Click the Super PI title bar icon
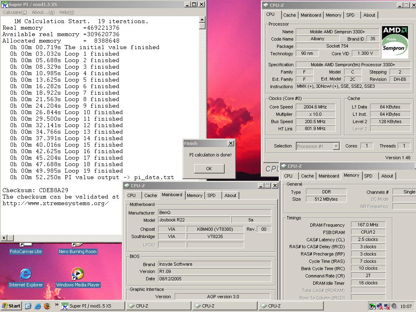416x312 pixels. click(x=4, y=4)
